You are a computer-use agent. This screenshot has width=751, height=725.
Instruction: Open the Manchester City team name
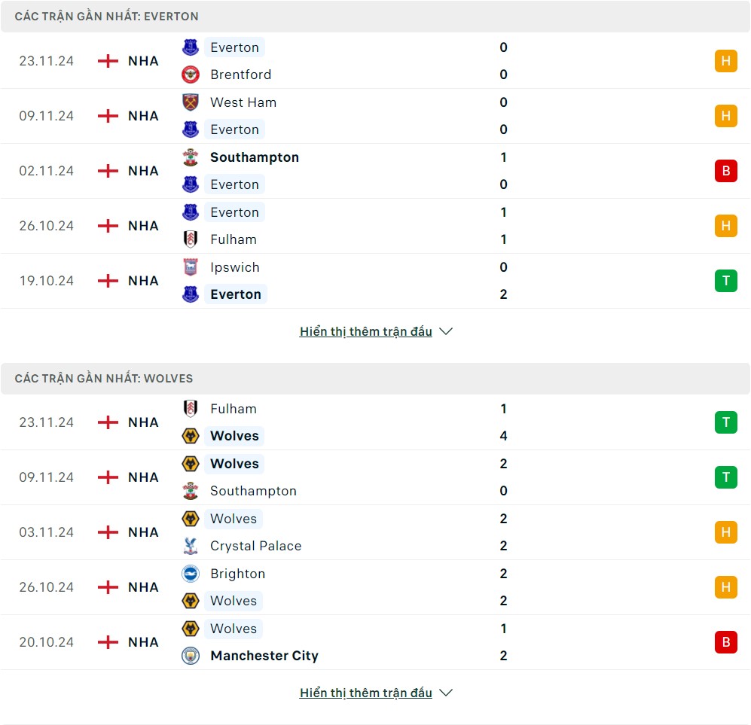264,656
